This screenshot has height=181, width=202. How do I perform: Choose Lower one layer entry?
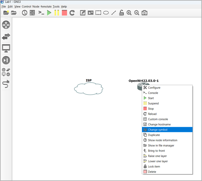tap(167, 161)
